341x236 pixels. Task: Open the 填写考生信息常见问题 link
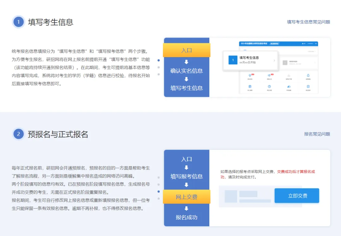[308, 22]
